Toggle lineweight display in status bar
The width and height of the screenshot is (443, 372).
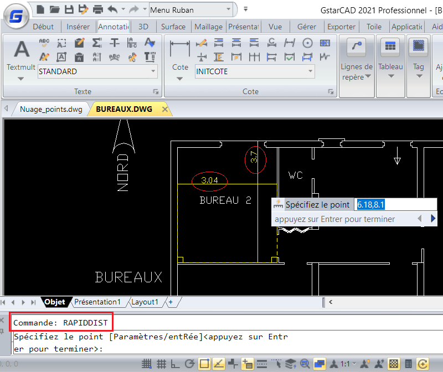pos(262,364)
